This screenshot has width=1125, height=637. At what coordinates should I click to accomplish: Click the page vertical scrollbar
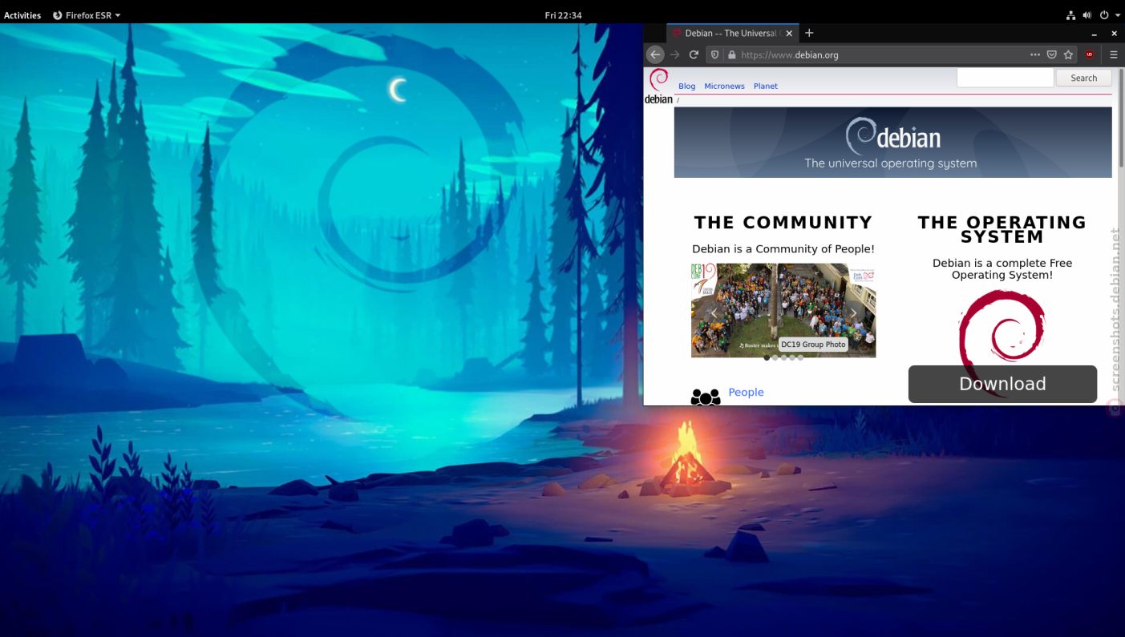point(1122,118)
